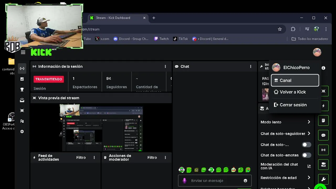Open the Chrome three-dot menu
The height and width of the screenshot is (189, 336).
pyautogui.click(x=326, y=29)
